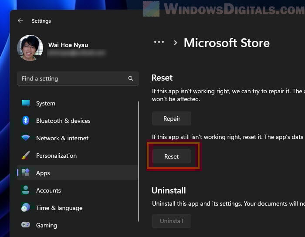
Task: Click the Time & language clock icon
Action: click(25, 207)
